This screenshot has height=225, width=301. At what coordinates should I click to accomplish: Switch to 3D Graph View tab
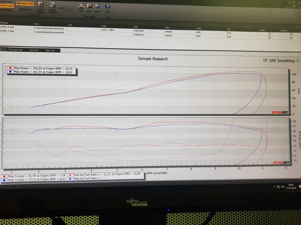pos(16,50)
